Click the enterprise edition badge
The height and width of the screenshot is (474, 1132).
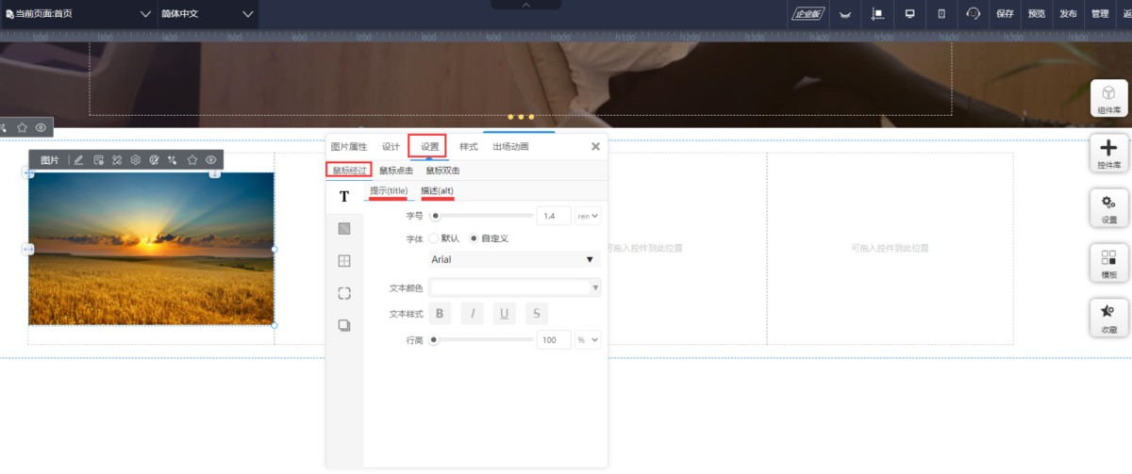point(808,13)
